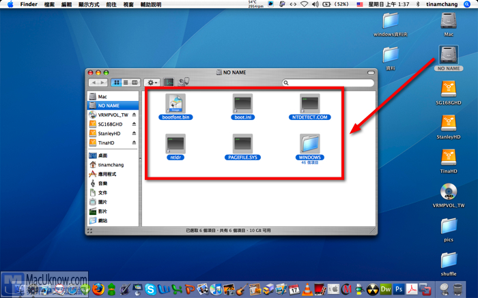Switch Finder to icon view
The width and height of the screenshot is (478, 298).
[x=116, y=83]
